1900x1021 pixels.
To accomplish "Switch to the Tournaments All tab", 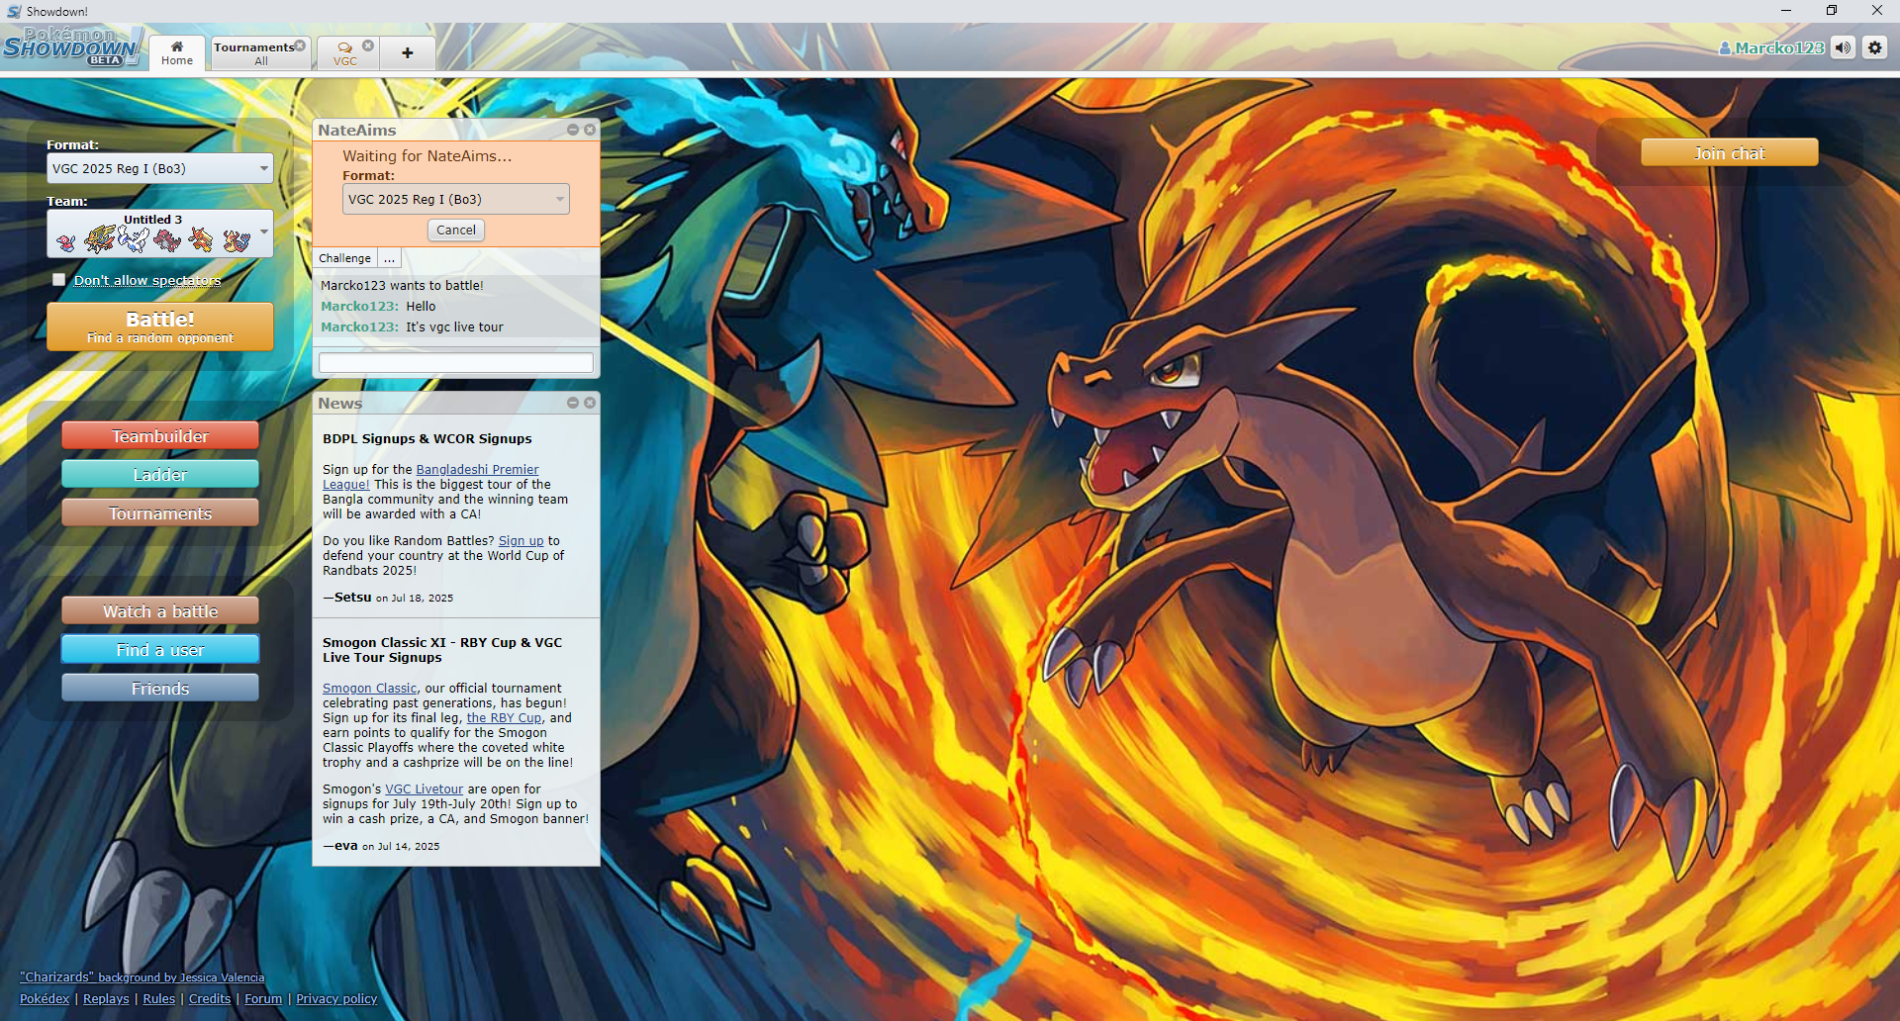I will coord(261,53).
